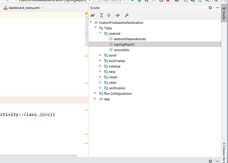The width and height of the screenshot is (228, 163).
Task: Expand the cleanup task group
Action: (x=100, y=66)
